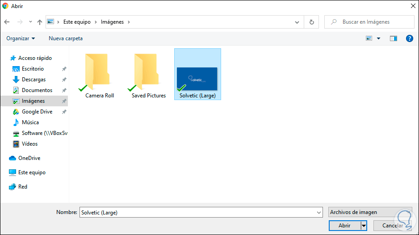419x235 pixels.
Task: Click the Chrome icon in title bar
Action: coord(5,6)
